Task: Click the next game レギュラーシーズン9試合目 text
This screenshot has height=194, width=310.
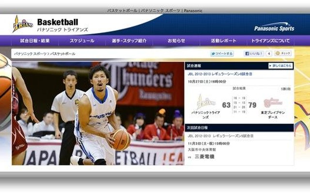Action: (x=220, y=136)
